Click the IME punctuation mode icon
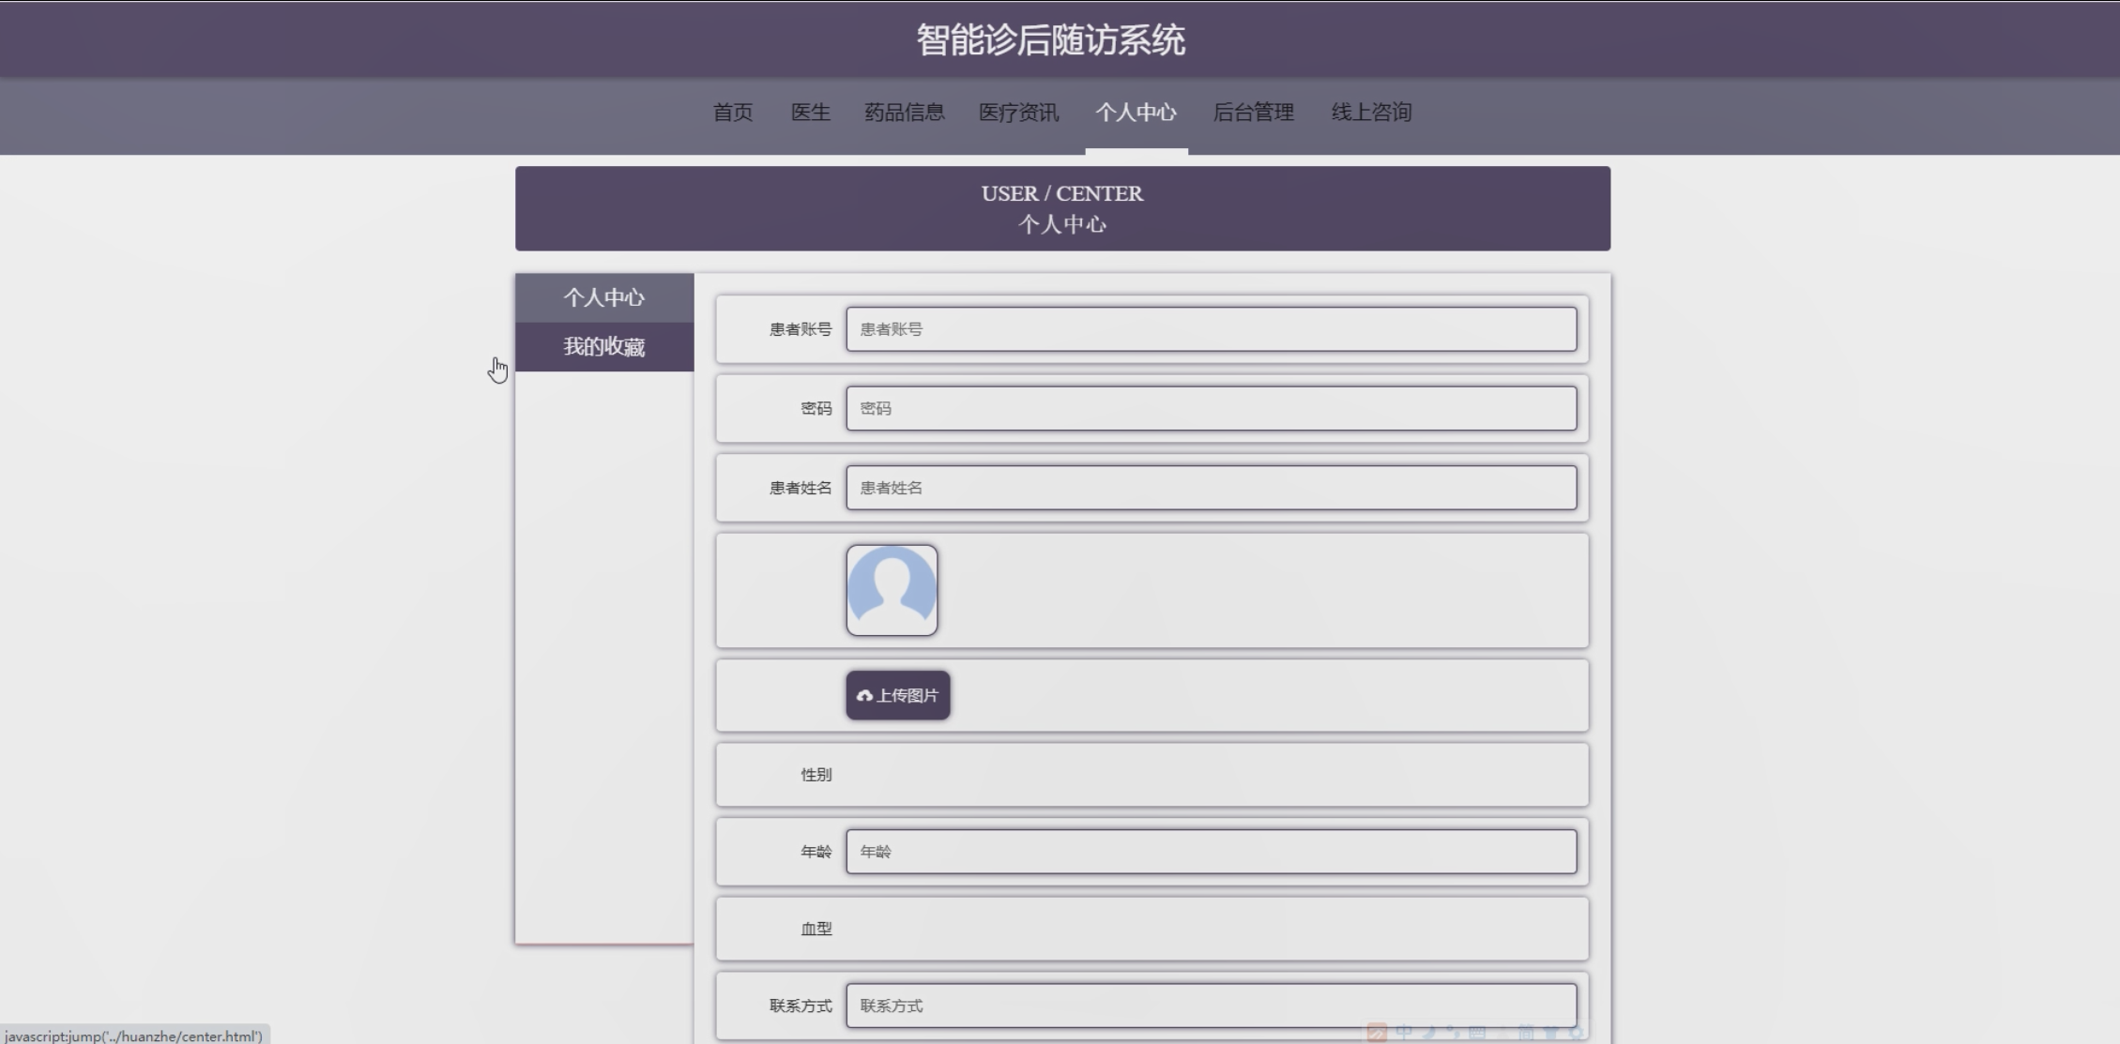2120x1044 pixels. (1454, 1032)
